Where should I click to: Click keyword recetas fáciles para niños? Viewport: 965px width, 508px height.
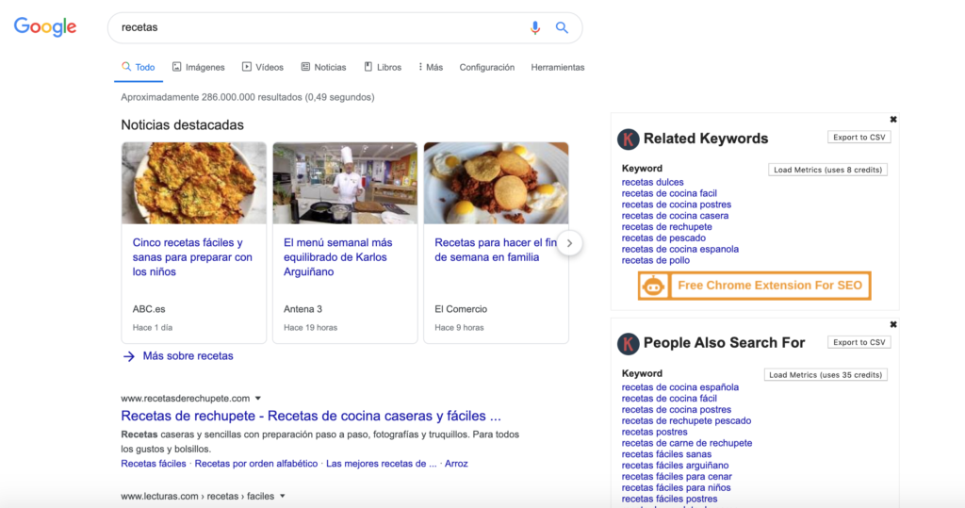point(677,487)
